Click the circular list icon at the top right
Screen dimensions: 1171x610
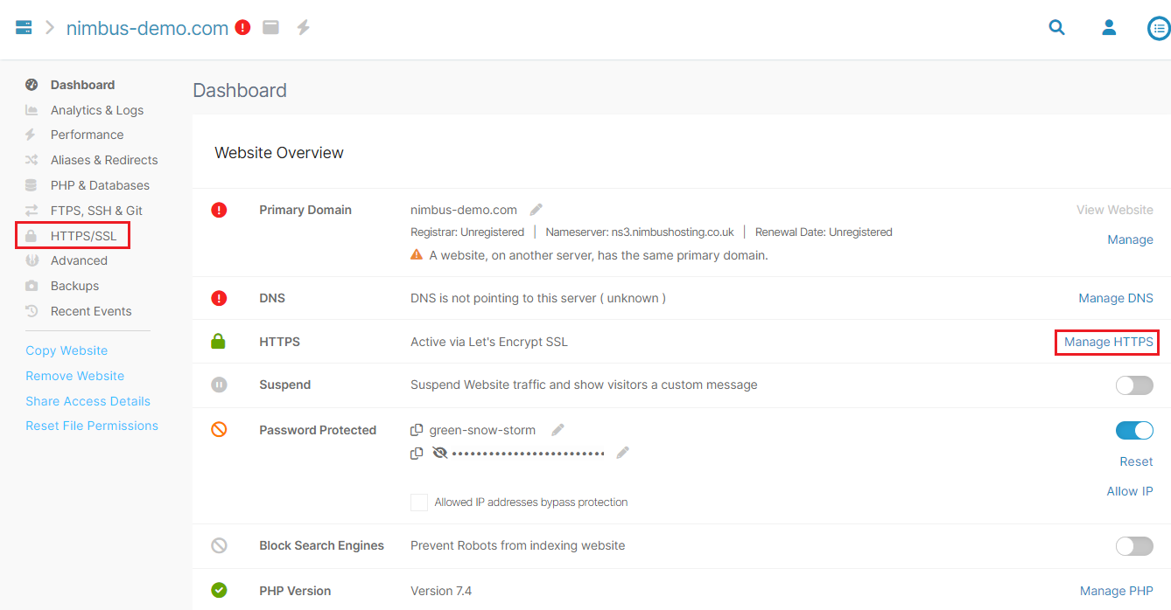[1159, 28]
